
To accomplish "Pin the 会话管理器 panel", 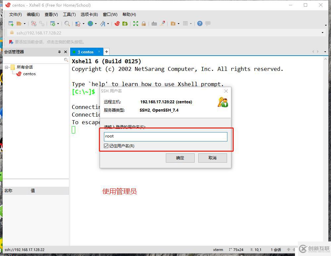I will pos(59,52).
